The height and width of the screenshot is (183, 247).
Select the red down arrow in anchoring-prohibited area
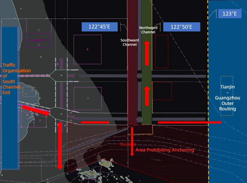(x=132, y=141)
